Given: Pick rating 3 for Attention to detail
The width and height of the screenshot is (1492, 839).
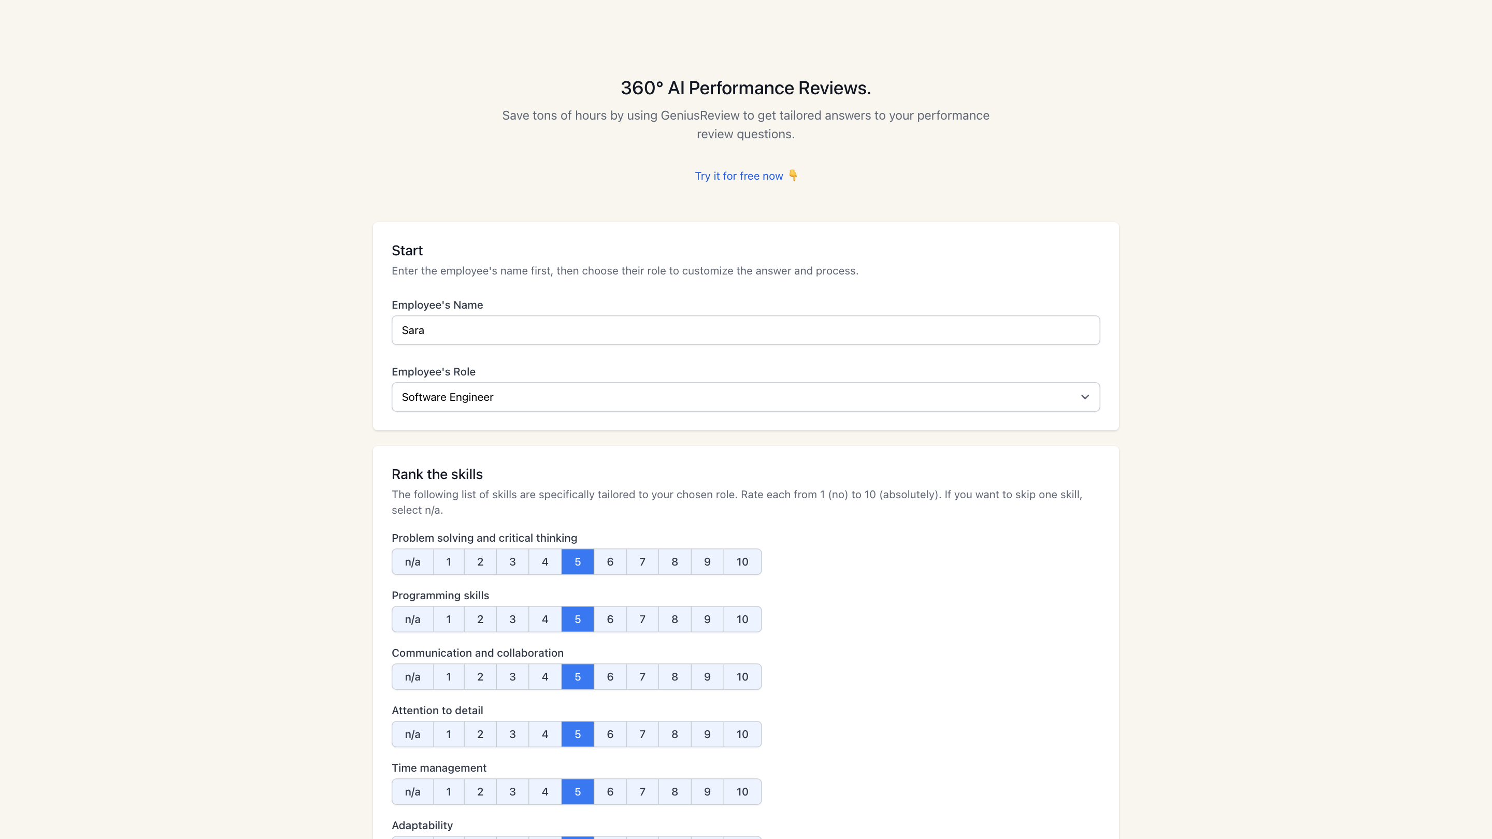Looking at the screenshot, I should pos(512,734).
